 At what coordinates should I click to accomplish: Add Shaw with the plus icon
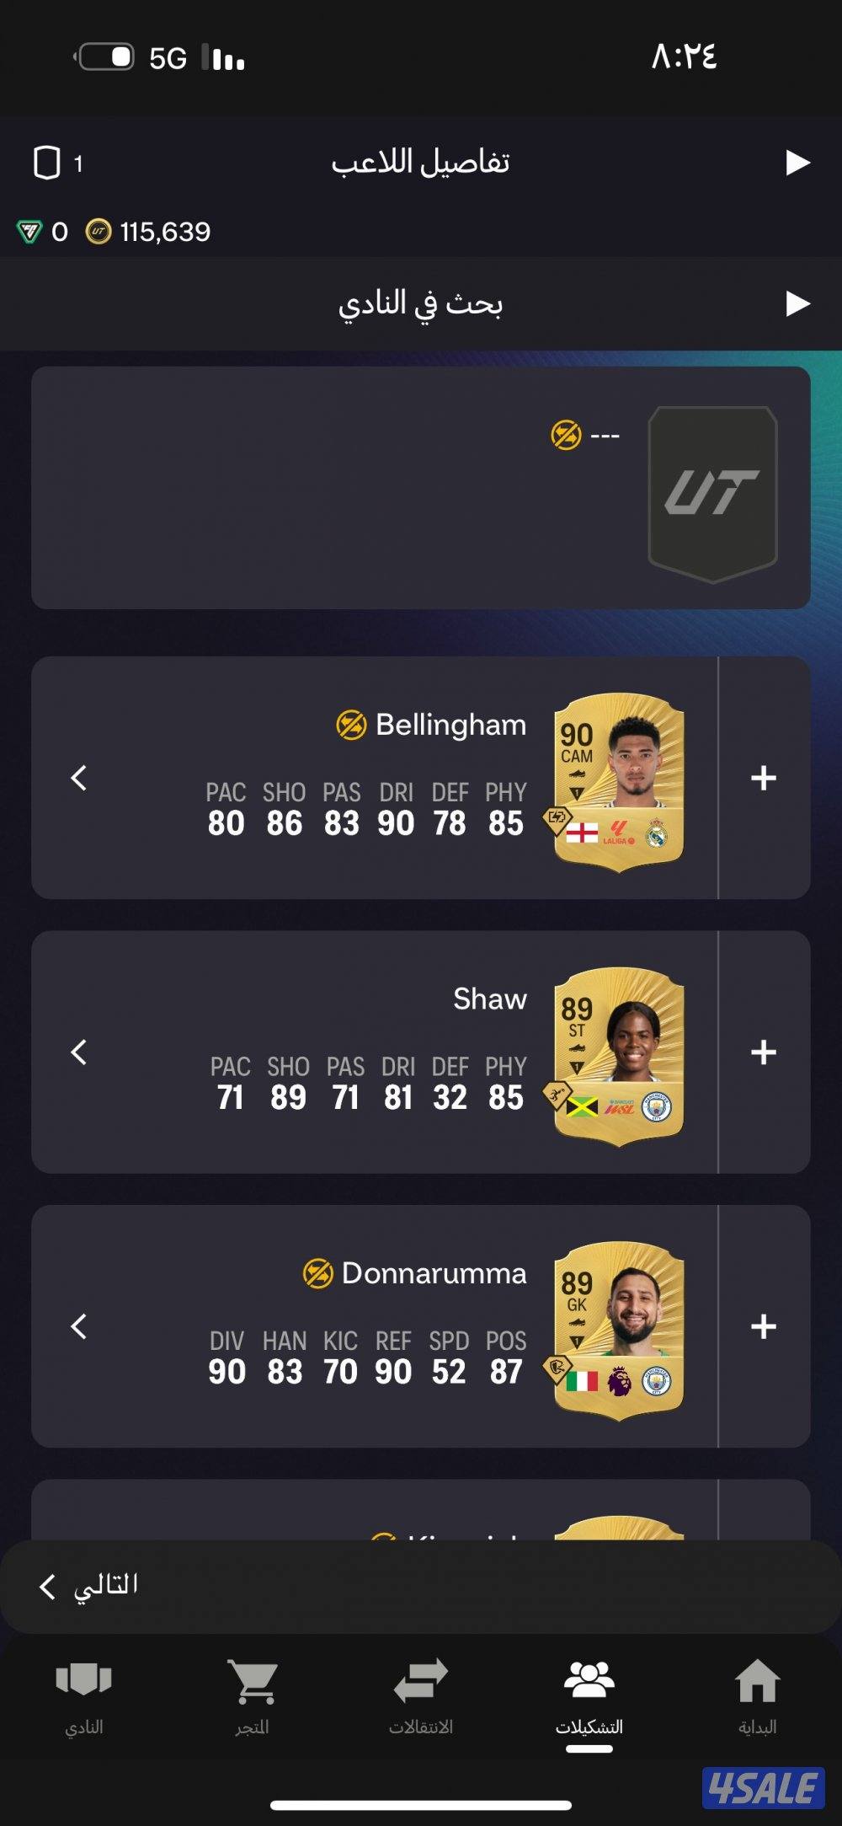click(x=764, y=1052)
